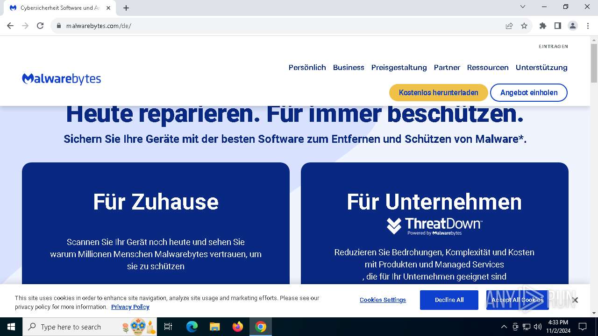
Task: Open network status tray icon
Action: click(x=527, y=327)
